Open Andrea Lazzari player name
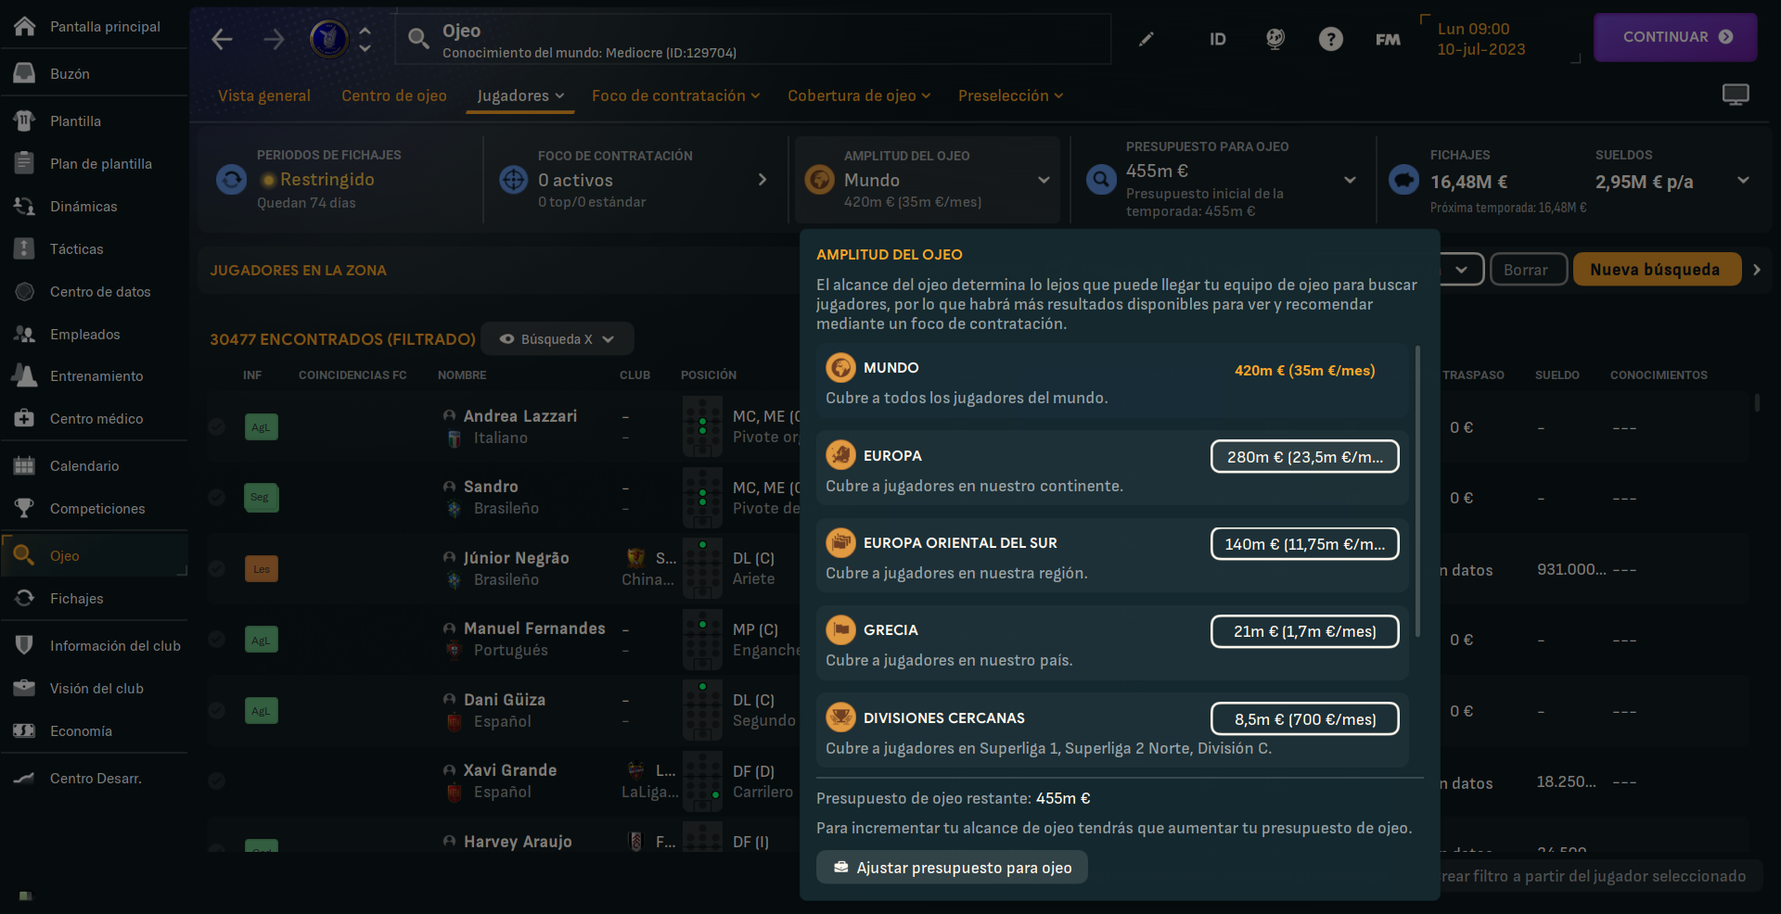This screenshot has height=914, width=1781. [520, 416]
